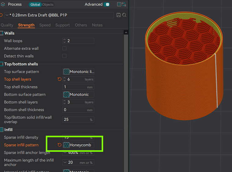Open the Speed tab
The width and height of the screenshot is (232, 172).
click(45, 25)
